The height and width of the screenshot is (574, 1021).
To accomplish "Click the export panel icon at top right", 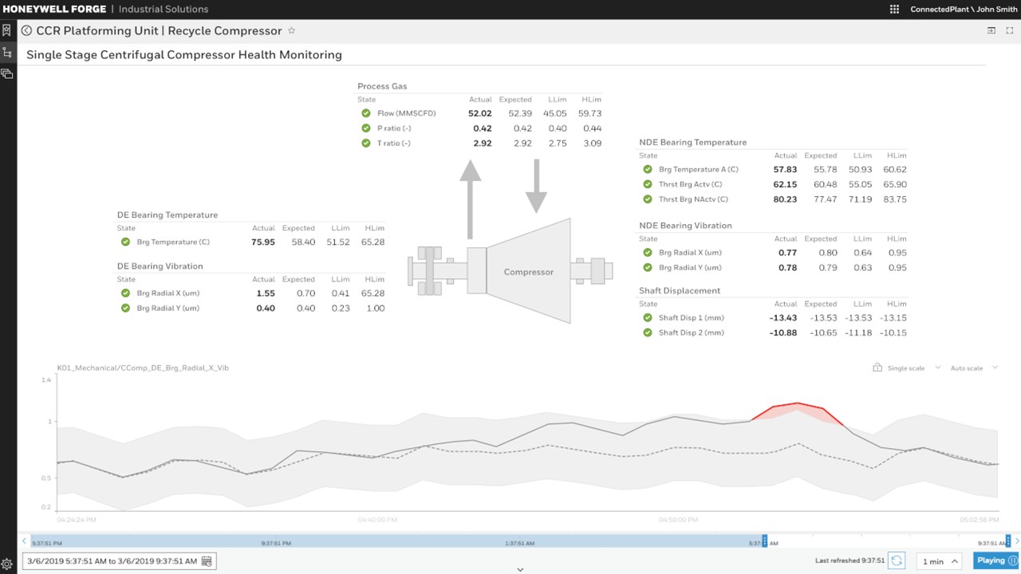I will point(991,30).
